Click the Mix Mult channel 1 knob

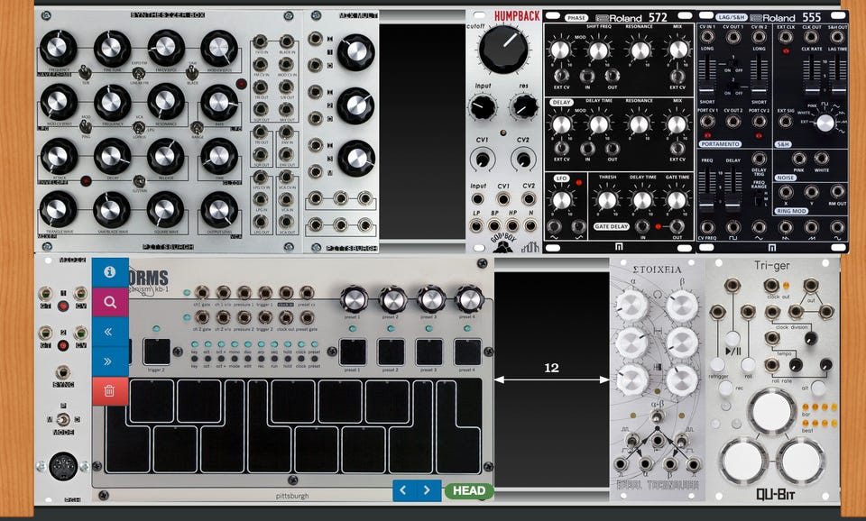(356, 52)
